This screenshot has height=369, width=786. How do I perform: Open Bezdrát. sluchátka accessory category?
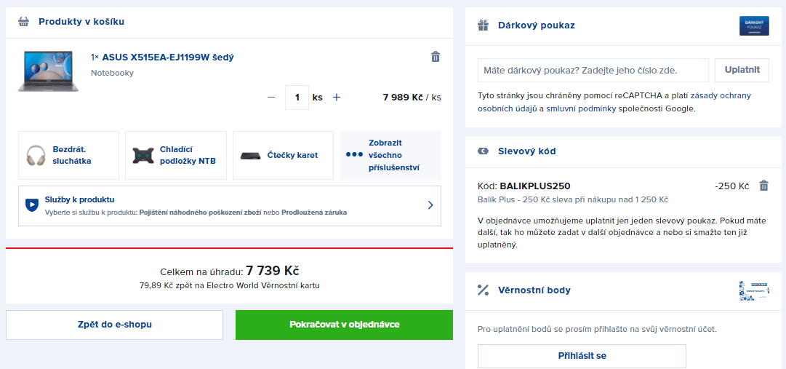tap(68, 155)
